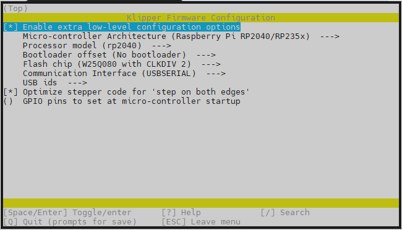The height and width of the screenshot is (230, 402).
Task: Expand the Micro-controller Architecture submenu arrow
Action: click(330, 36)
